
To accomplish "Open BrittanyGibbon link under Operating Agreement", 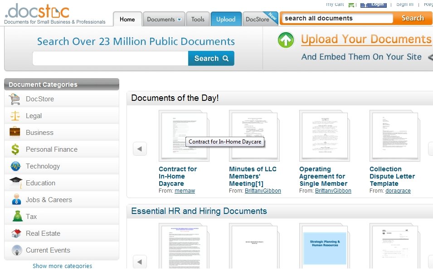I will [x=333, y=191].
